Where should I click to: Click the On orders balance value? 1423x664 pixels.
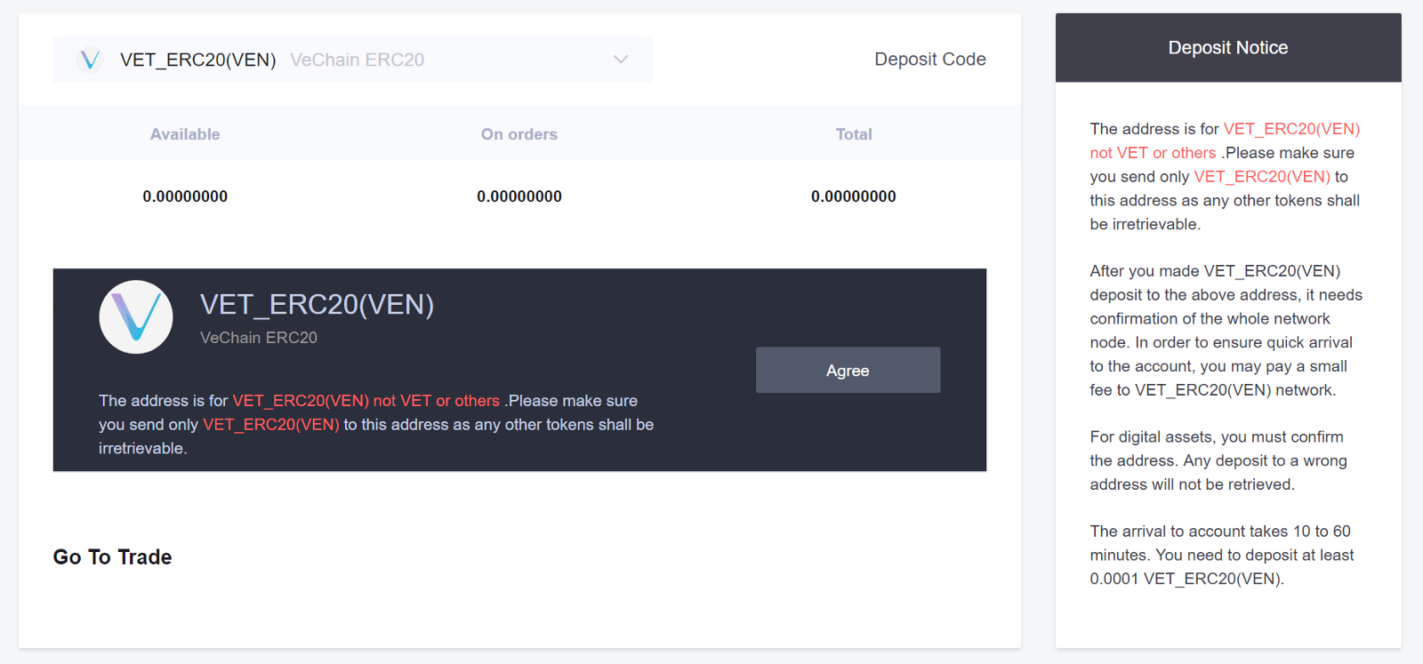pyautogui.click(x=519, y=196)
